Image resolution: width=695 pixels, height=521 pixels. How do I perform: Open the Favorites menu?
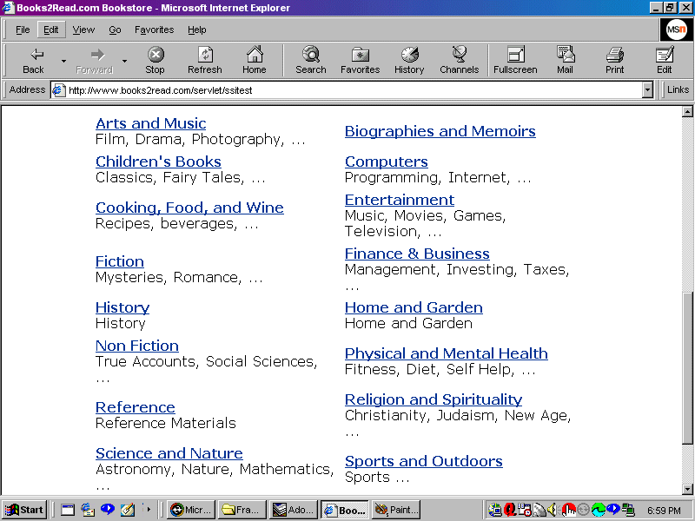155,30
